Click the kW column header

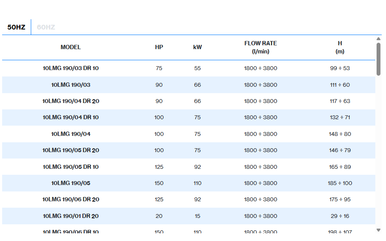(197, 47)
